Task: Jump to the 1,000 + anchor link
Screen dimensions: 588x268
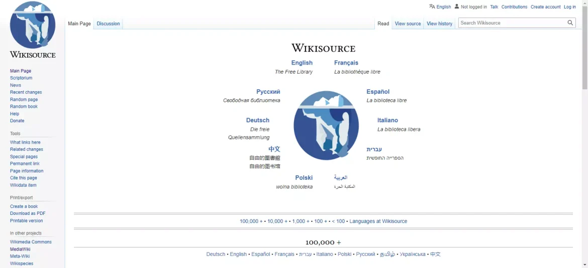Action: point(301,221)
